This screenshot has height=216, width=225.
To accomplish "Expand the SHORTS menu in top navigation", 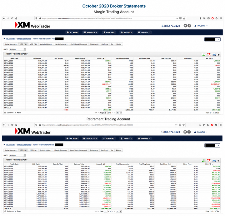I will point(144,32).
